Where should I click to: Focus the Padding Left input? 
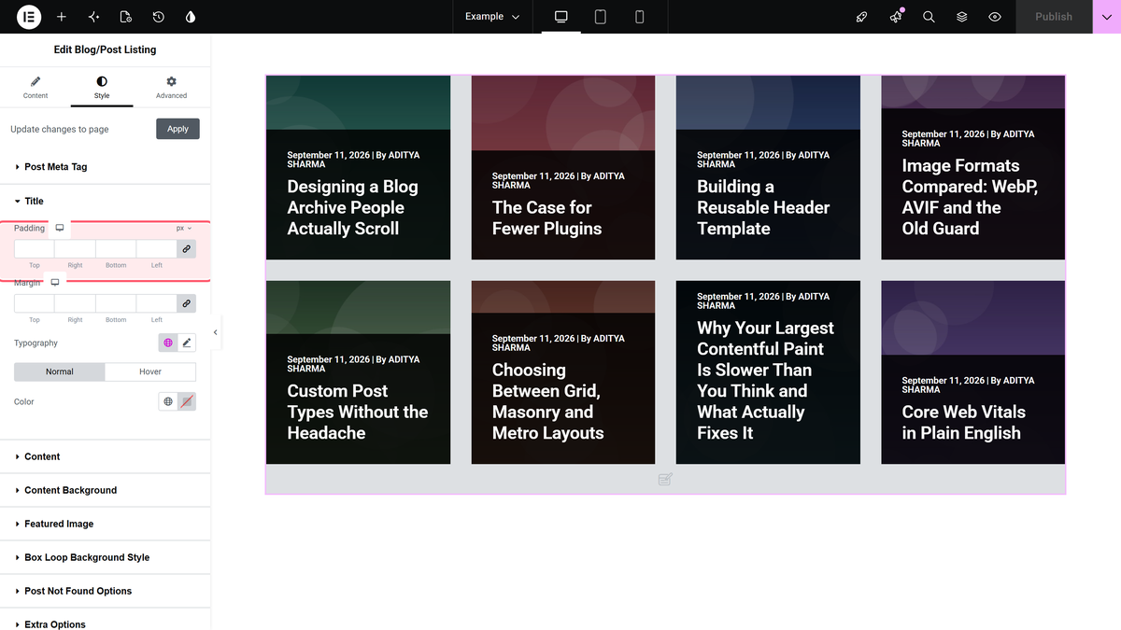click(157, 249)
